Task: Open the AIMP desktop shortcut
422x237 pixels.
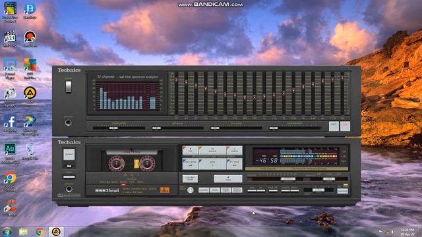Action: [30, 95]
